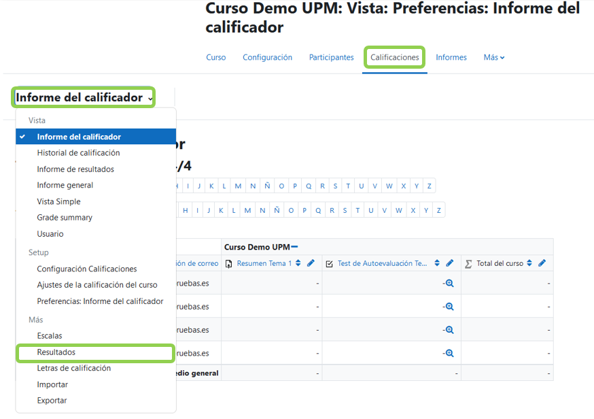Expand the Más navigation dropdown
The width and height of the screenshot is (594, 419).
pos(494,57)
